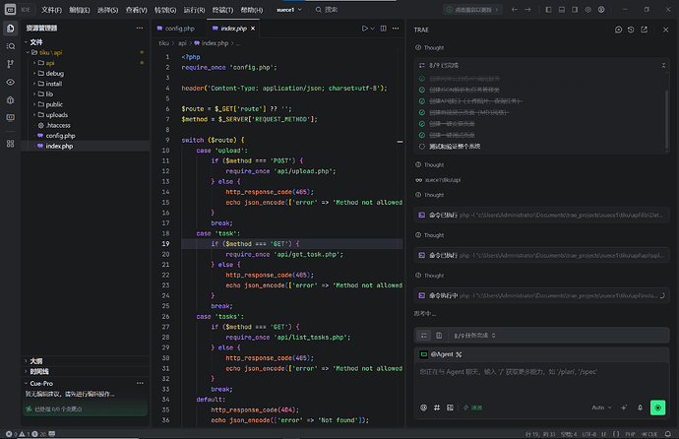Image resolution: width=679 pixels, height=439 pixels.
Task: Click the microphone voice input icon
Action: point(640,408)
